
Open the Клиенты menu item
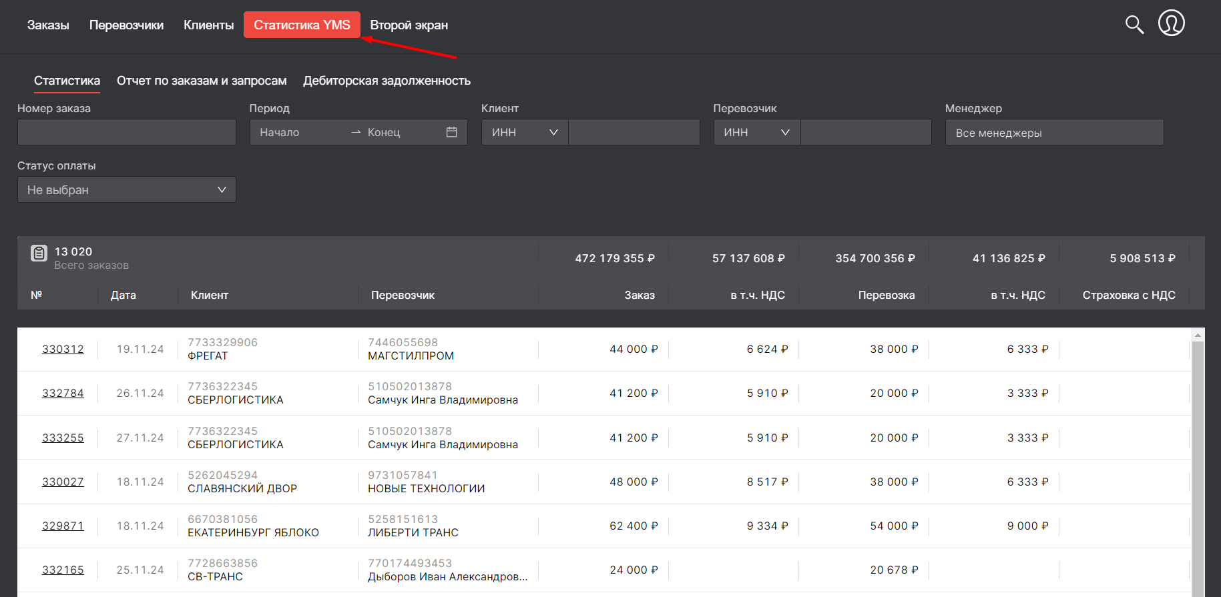(209, 25)
